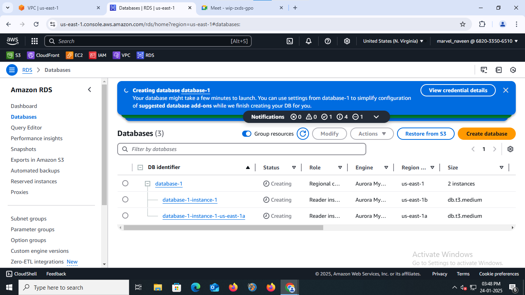Click the S3 shortcut in favorites bar

click(x=13, y=55)
